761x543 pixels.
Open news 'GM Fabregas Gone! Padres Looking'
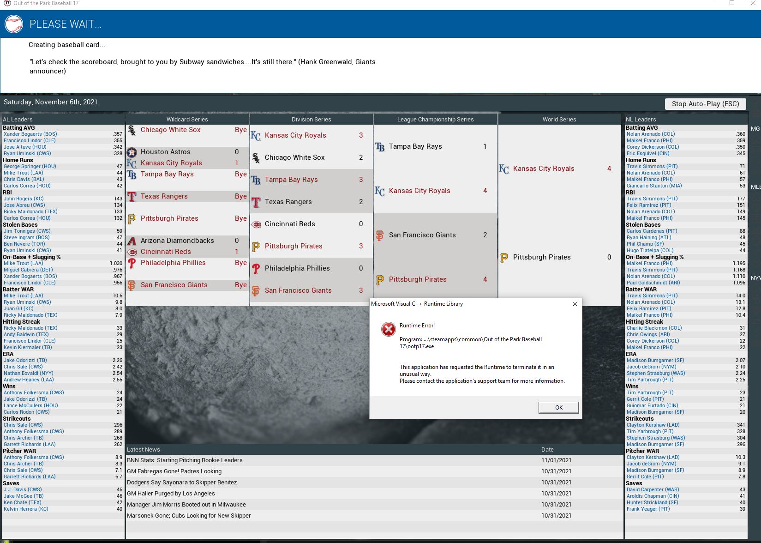[174, 471]
